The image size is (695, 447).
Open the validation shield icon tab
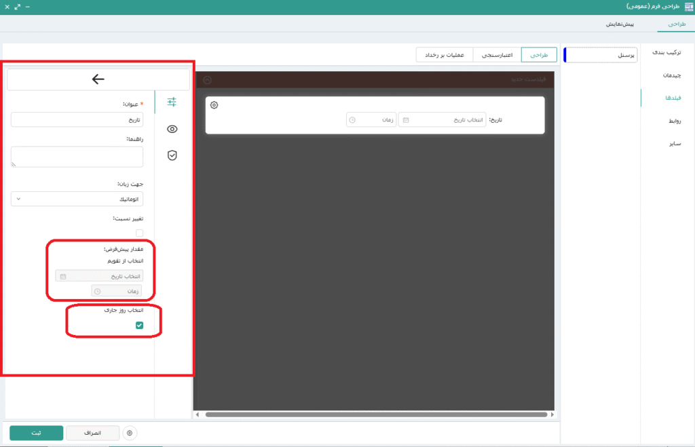pos(172,155)
